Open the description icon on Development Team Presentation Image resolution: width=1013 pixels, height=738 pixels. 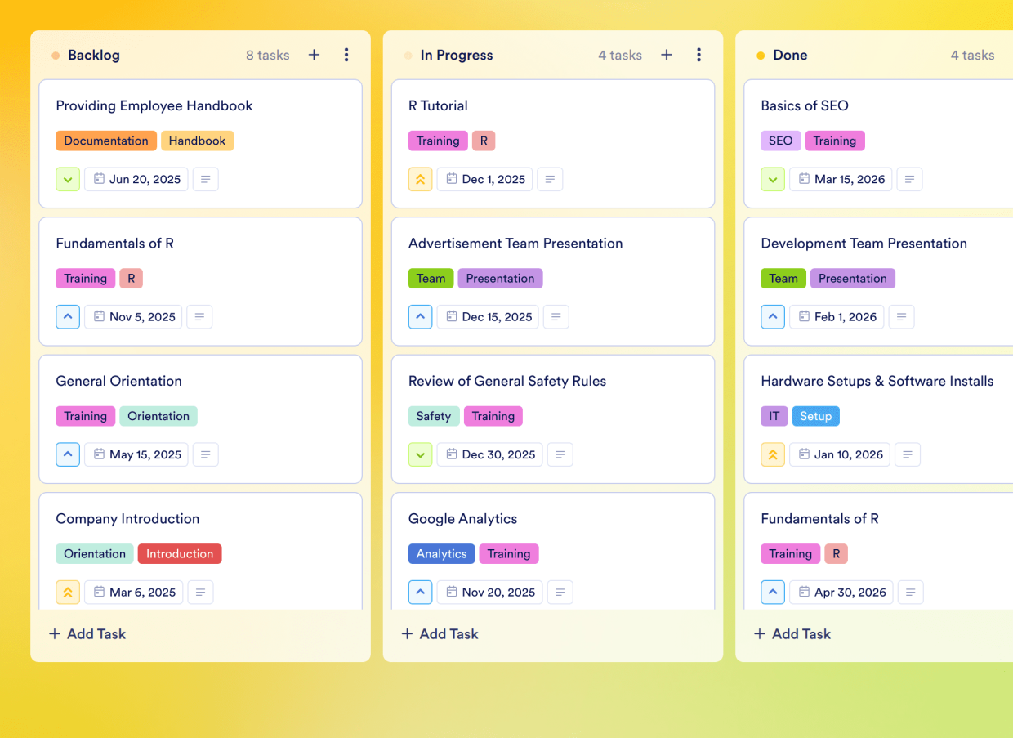pos(901,316)
